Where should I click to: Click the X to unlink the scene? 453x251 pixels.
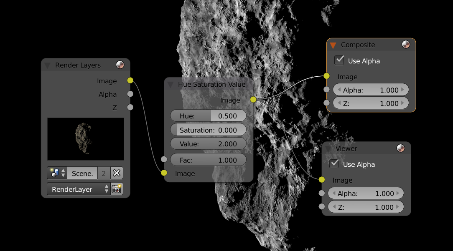[116, 173]
